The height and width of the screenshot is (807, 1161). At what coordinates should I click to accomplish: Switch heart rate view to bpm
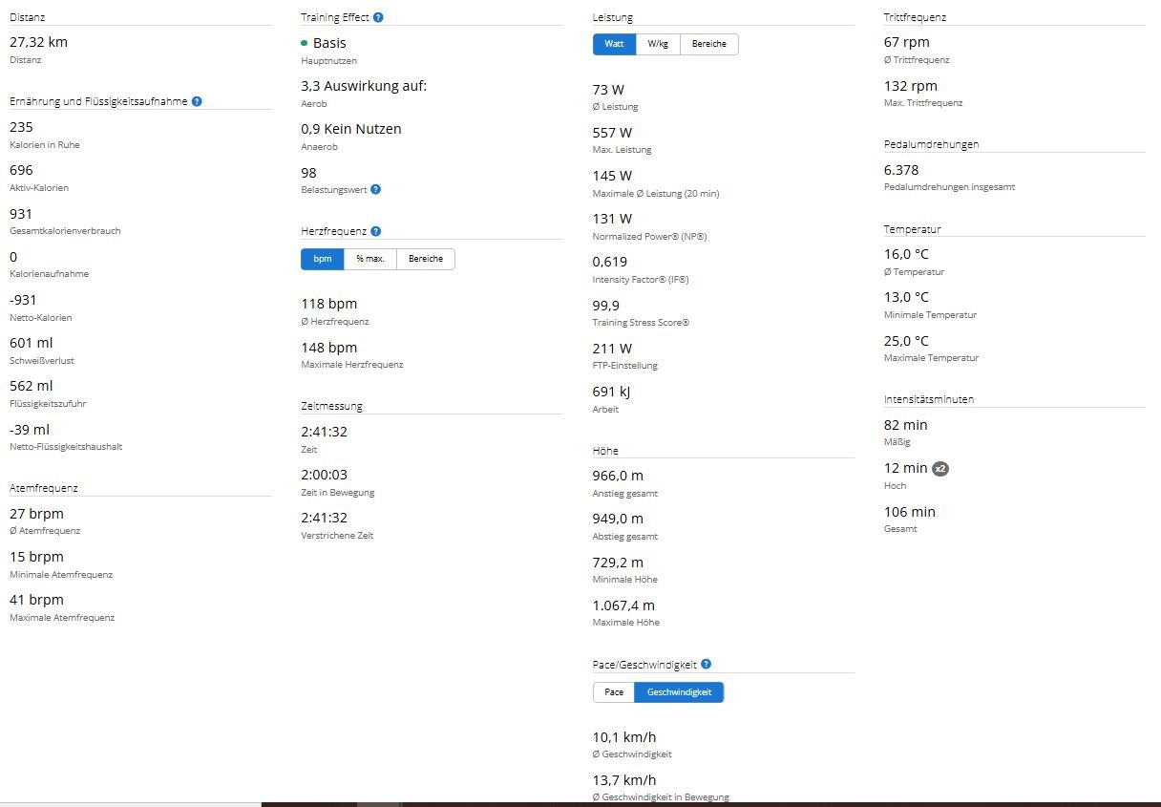coord(323,259)
